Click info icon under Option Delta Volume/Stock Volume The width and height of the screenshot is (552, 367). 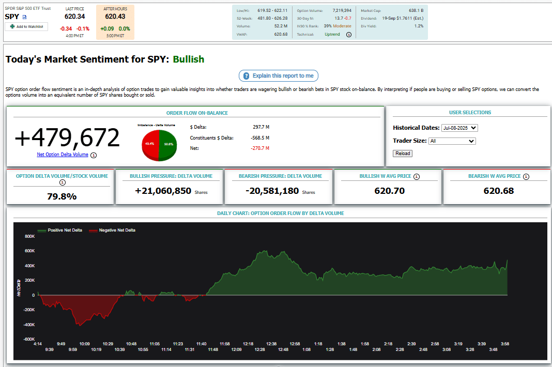63,182
